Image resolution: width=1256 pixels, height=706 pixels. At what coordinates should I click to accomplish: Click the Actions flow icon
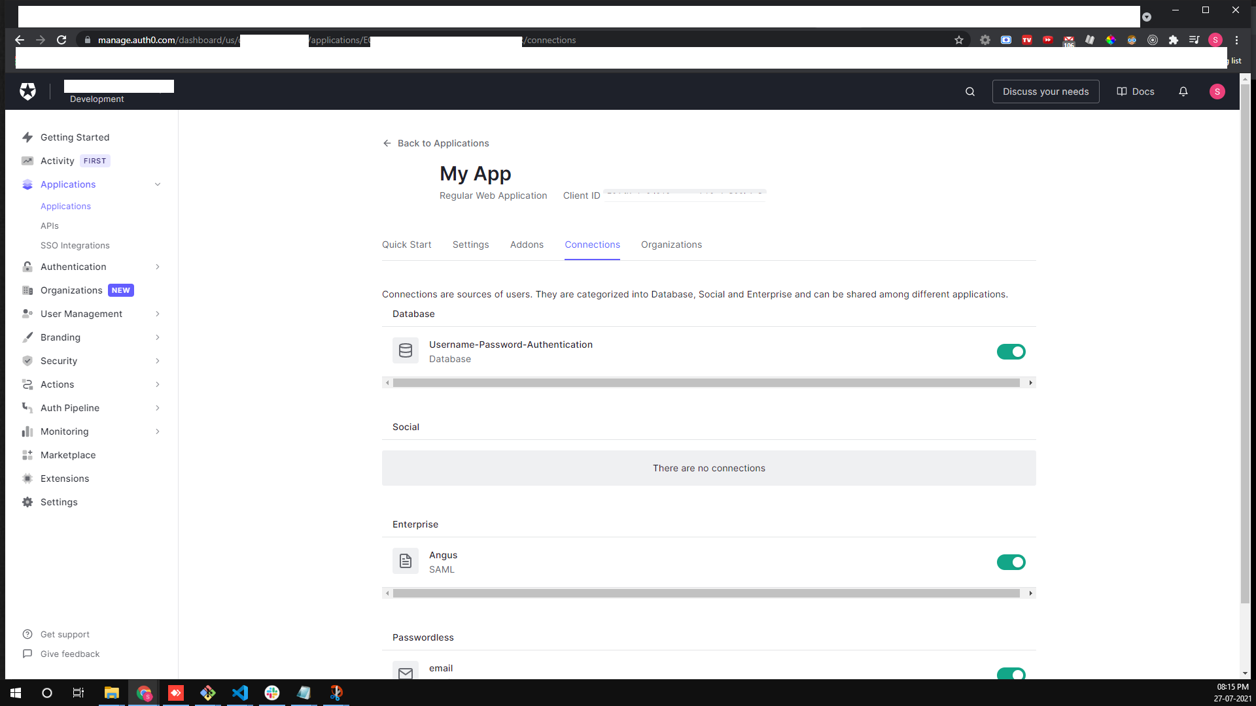27,384
